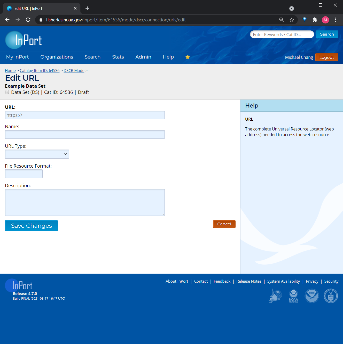343x344 pixels.
Task: Click the header Search button
Action: (327, 34)
